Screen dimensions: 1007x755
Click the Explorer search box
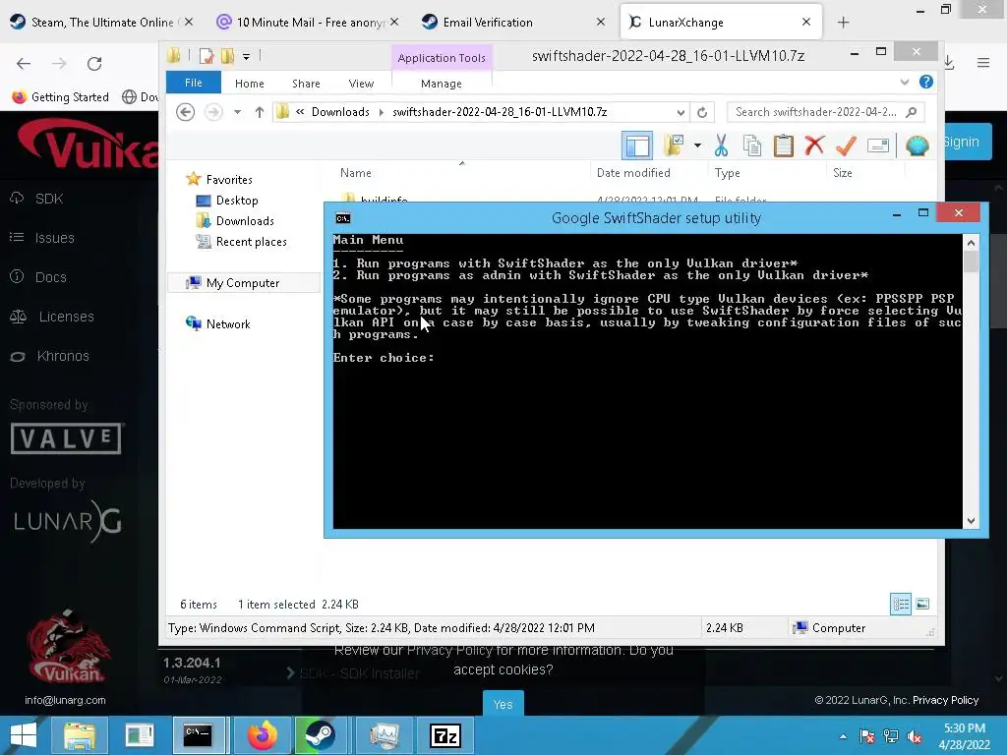[x=825, y=112]
